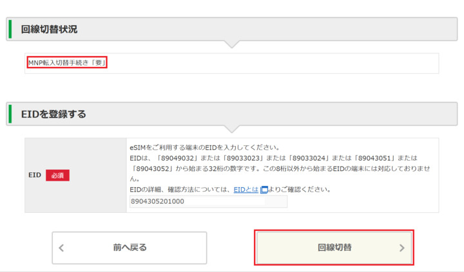Click the MNP転入切替手続き「要」 status text
This screenshot has width=464, height=272.
(66, 63)
